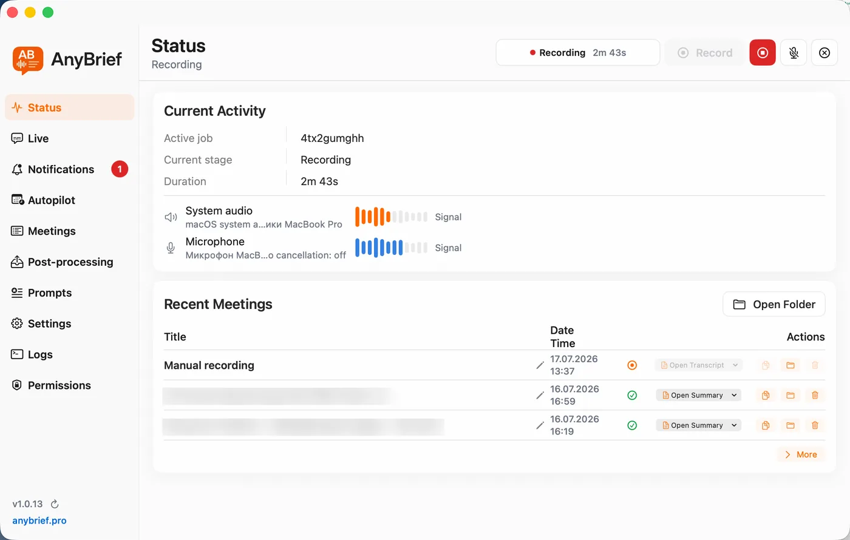Viewport: 850px width, 540px height.
Task: Stop recording with the red stop button
Action: click(763, 53)
